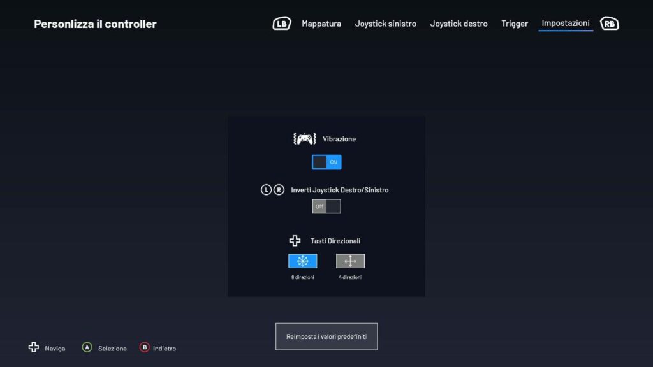Image resolution: width=653 pixels, height=367 pixels.
Task: Click the vibrating gamepad icon
Action: pos(304,139)
